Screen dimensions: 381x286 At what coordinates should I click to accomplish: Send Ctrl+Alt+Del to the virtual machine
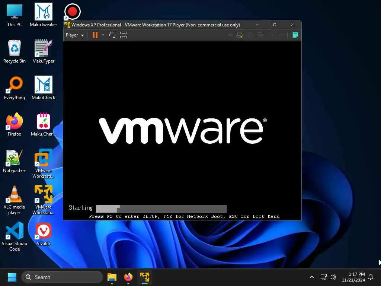[112, 35]
